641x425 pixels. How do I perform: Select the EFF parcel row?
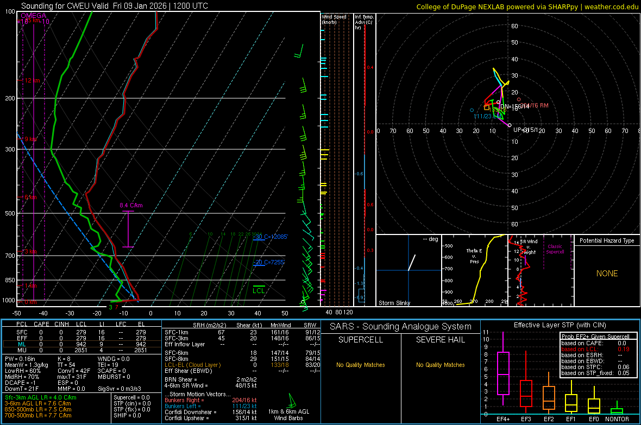[81, 338]
